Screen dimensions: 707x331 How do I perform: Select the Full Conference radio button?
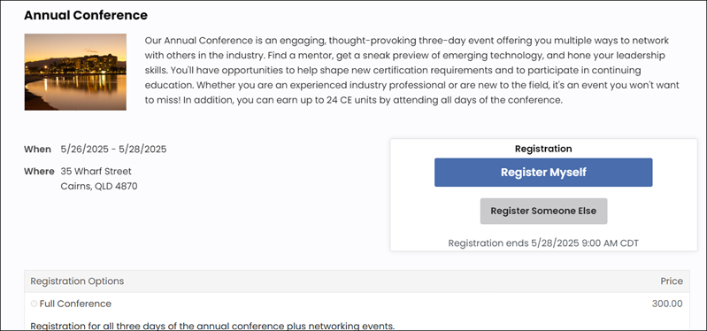coord(34,304)
